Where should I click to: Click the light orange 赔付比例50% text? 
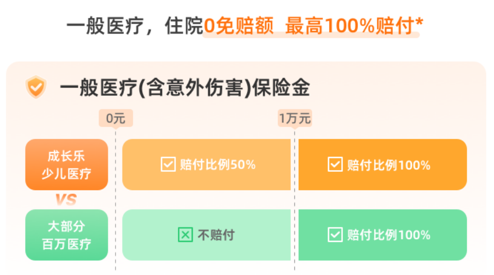click(x=218, y=165)
